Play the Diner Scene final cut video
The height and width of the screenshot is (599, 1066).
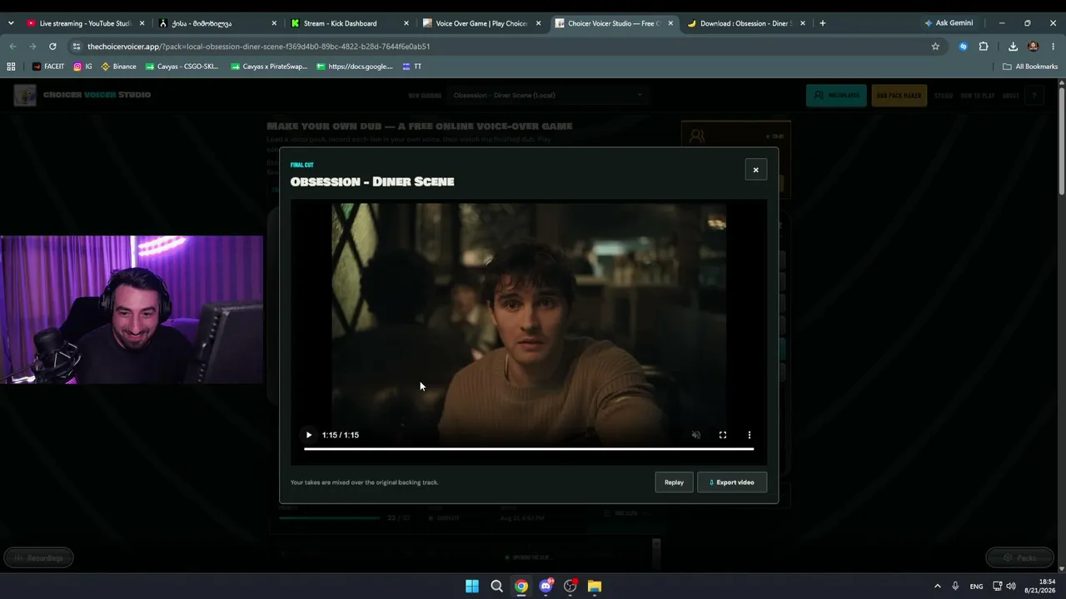(309, 435)
